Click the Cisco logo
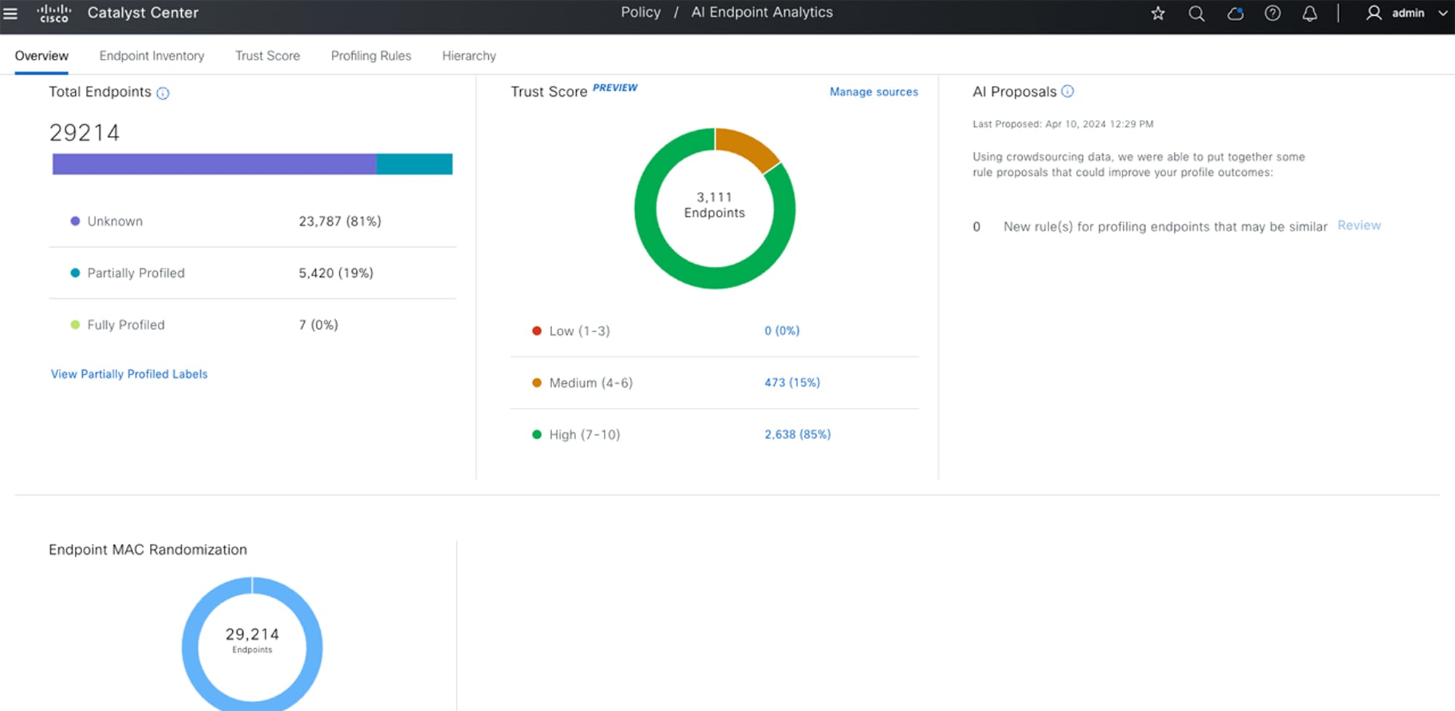The height and width of the screenshot is (711, 1455). click(55, 13)
